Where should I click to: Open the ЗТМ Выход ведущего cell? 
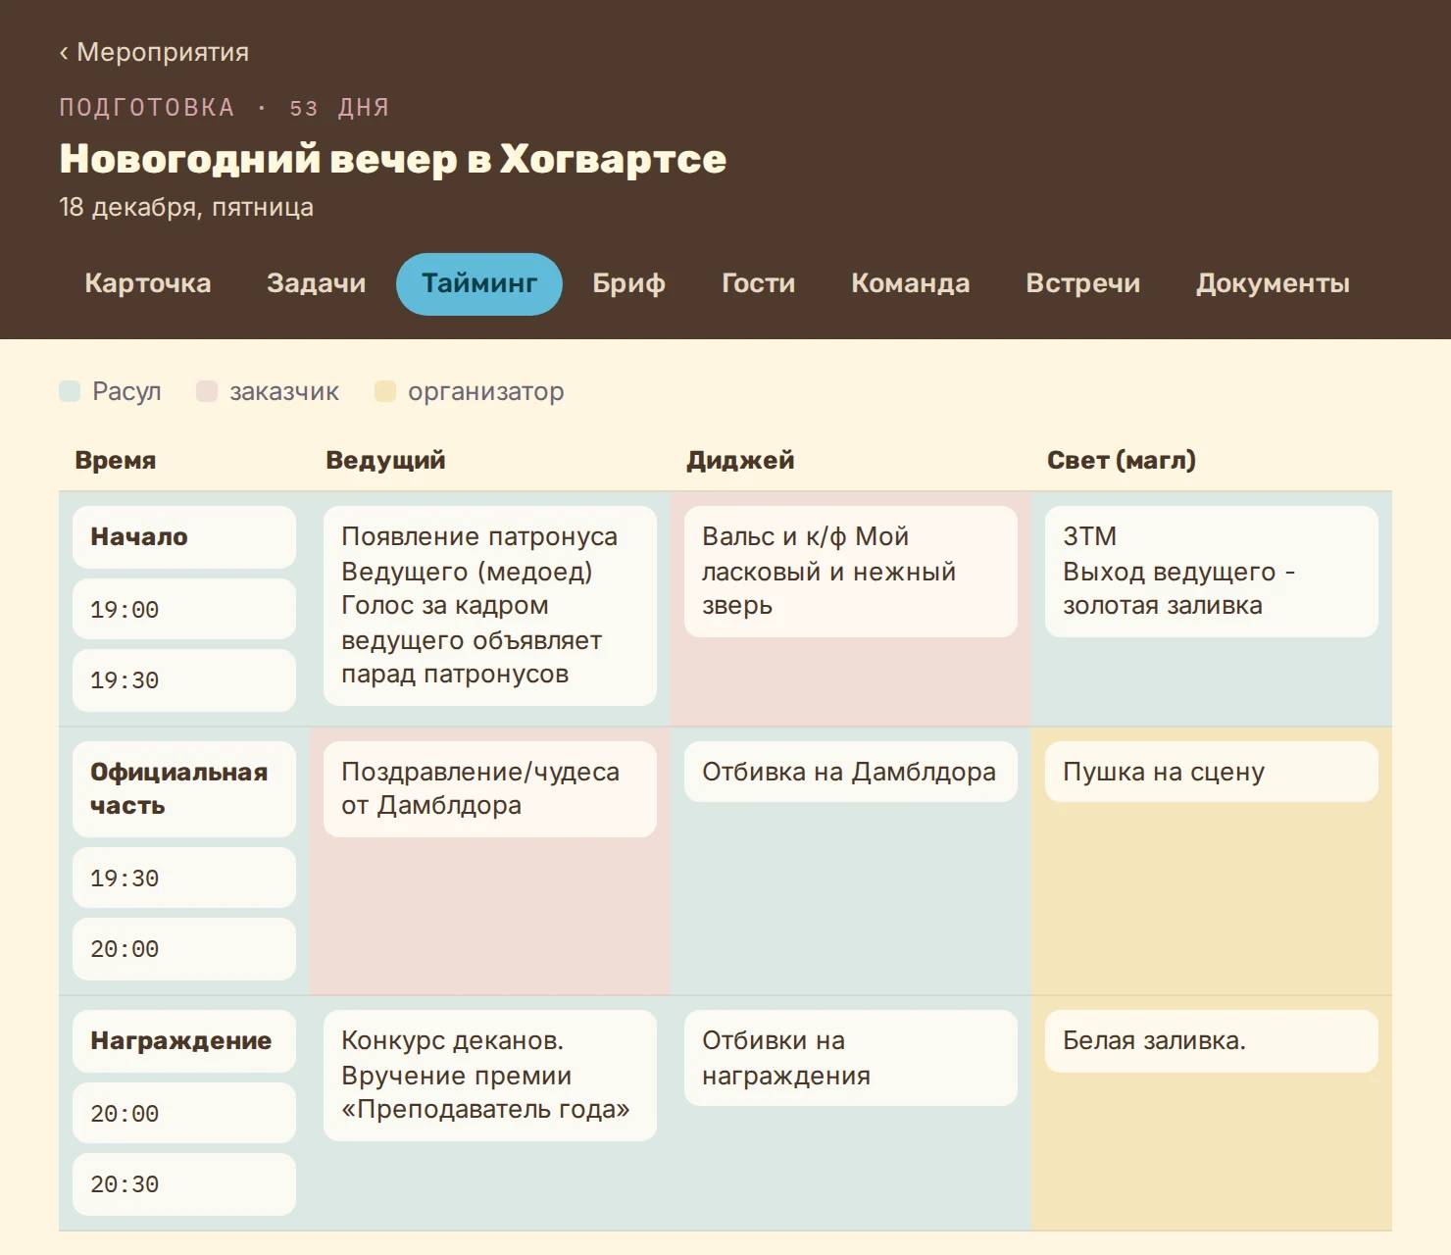(x=1212, y=572)
